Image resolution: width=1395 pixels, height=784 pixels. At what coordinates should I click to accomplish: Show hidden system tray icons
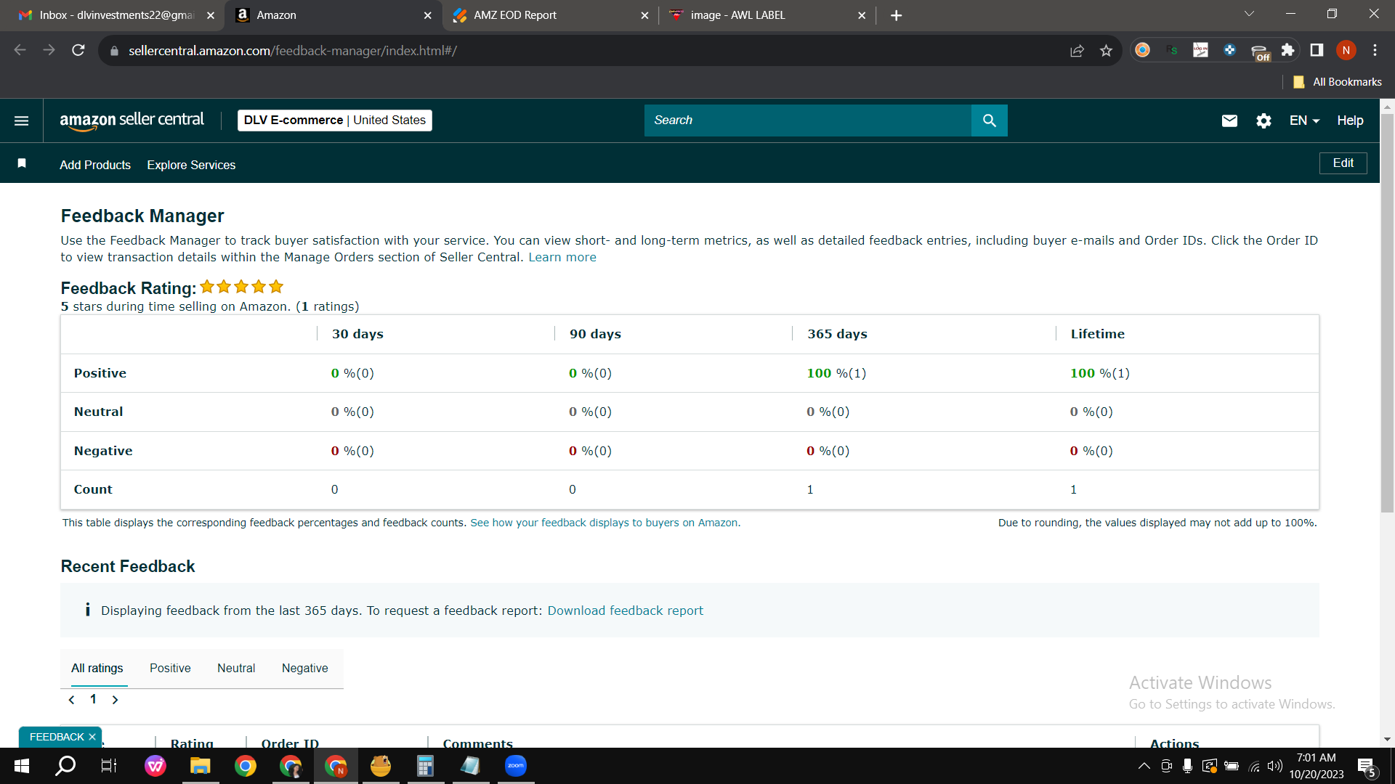[1144, 766]
